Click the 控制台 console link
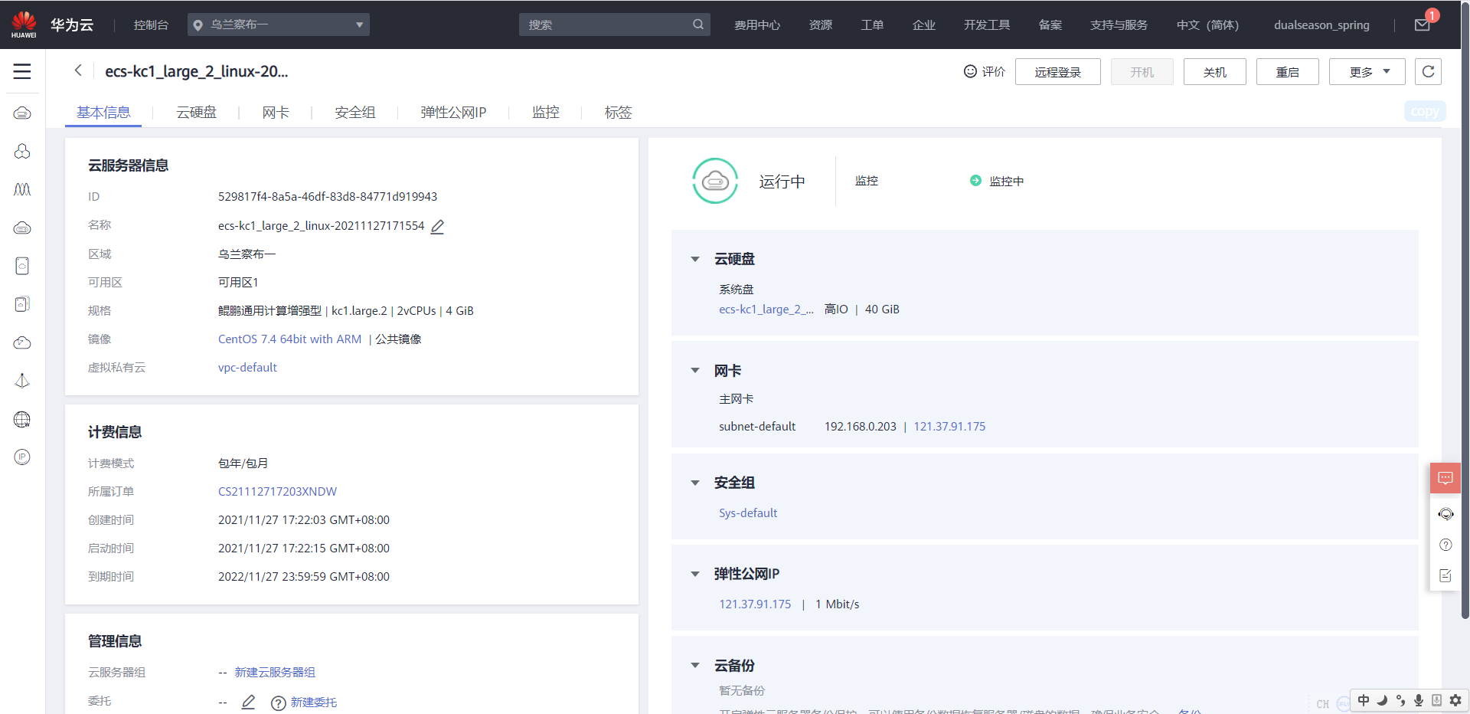Viewport: 1470px width, 714px height. pos(151,25)
